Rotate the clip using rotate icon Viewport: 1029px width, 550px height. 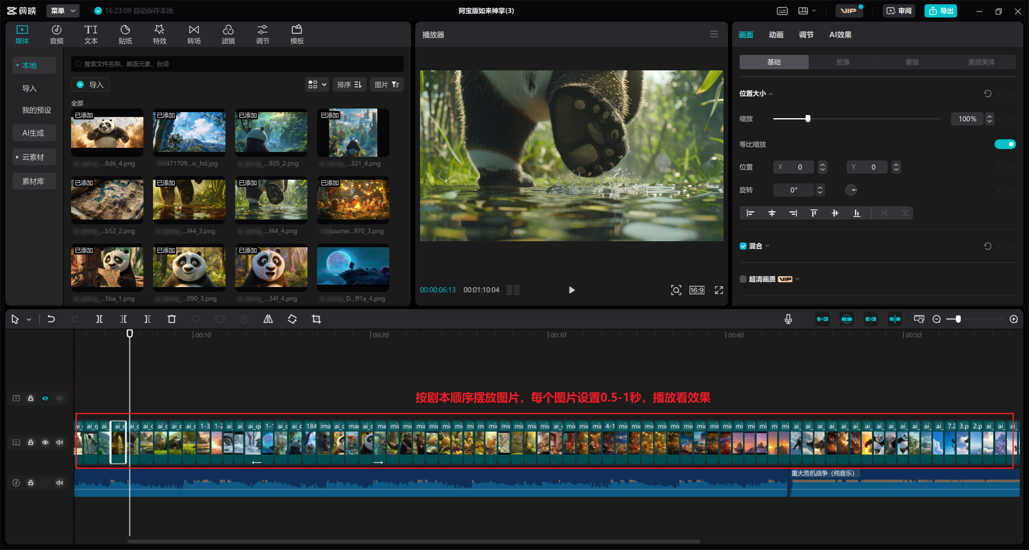[x=292, y=319]
